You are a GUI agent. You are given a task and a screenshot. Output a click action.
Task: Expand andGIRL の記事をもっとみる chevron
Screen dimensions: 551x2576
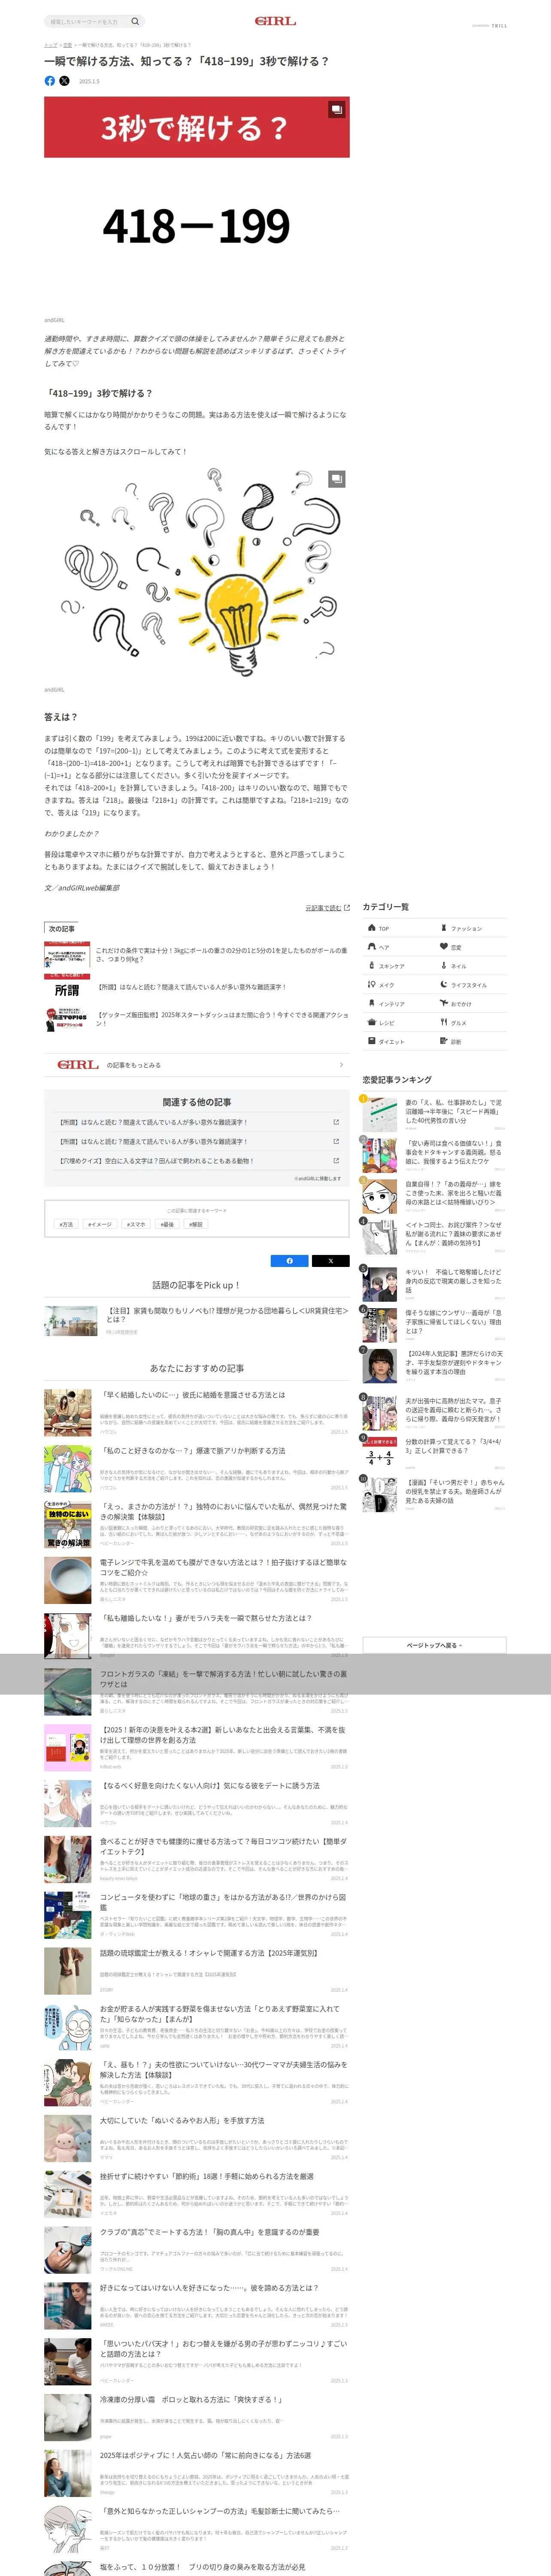[341, 1065]
